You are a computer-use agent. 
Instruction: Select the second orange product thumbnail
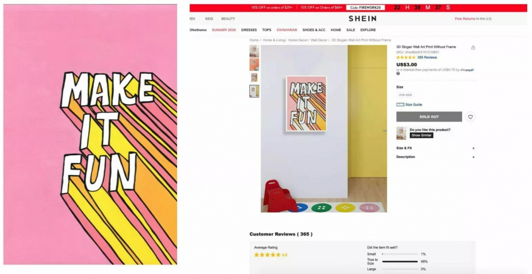(x=254, y=64)
